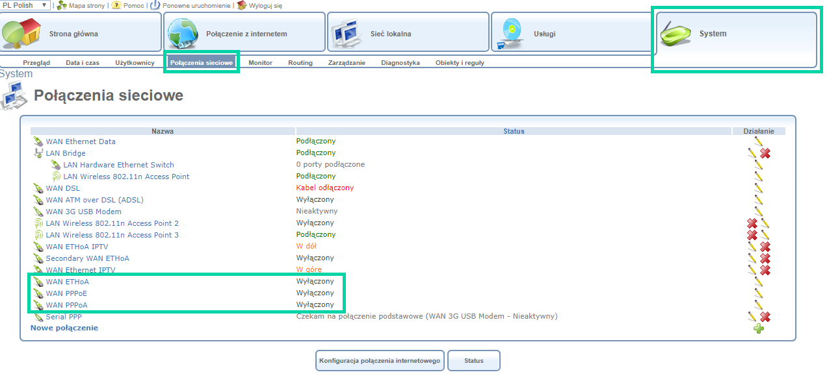Open the Monitor submenu

click(260, 63)
